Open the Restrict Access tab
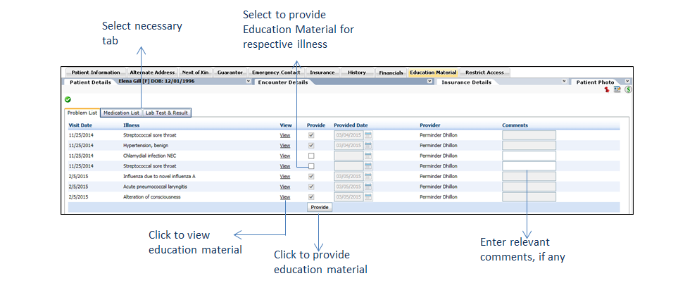 click(x=484, y=73)
